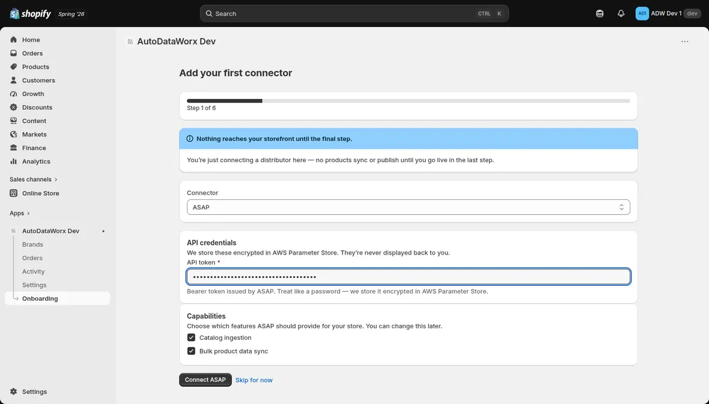Click the top Search bar
Screen dimensions: 709x404
354,14
